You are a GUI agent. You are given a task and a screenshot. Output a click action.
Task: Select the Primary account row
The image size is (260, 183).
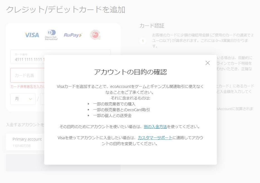click(x=25, y=142)
